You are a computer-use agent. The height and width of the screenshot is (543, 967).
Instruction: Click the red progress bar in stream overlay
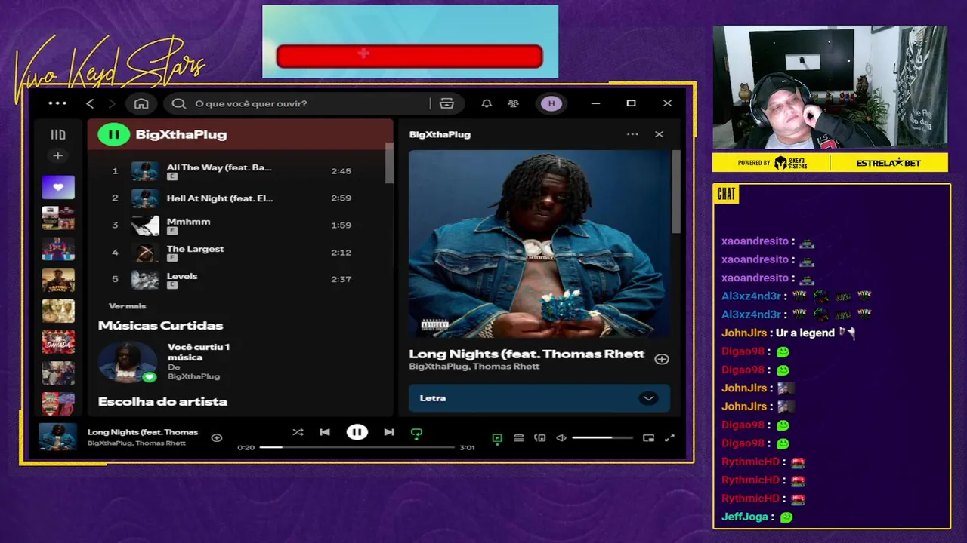409,56
